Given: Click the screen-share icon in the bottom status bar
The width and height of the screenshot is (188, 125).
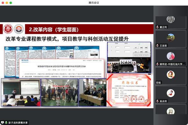Looking at the screenshot, I should tap(2, 122).
